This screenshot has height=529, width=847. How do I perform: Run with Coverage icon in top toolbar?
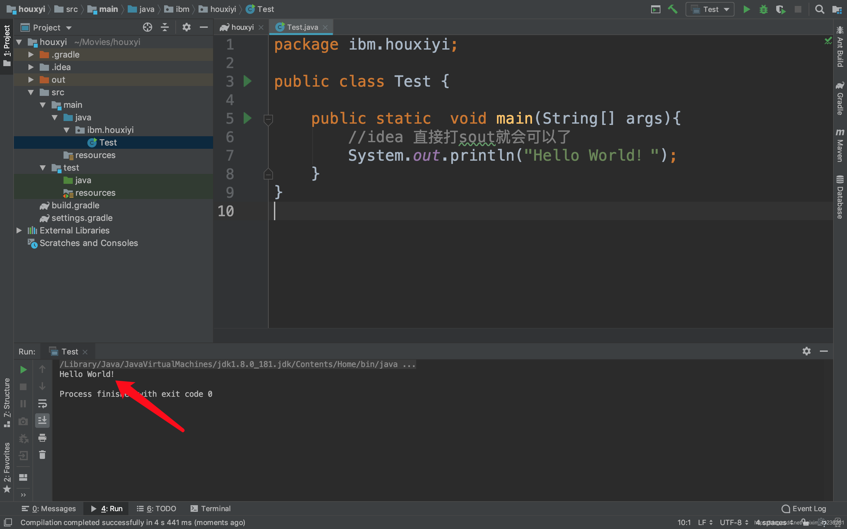coord(780,10)
